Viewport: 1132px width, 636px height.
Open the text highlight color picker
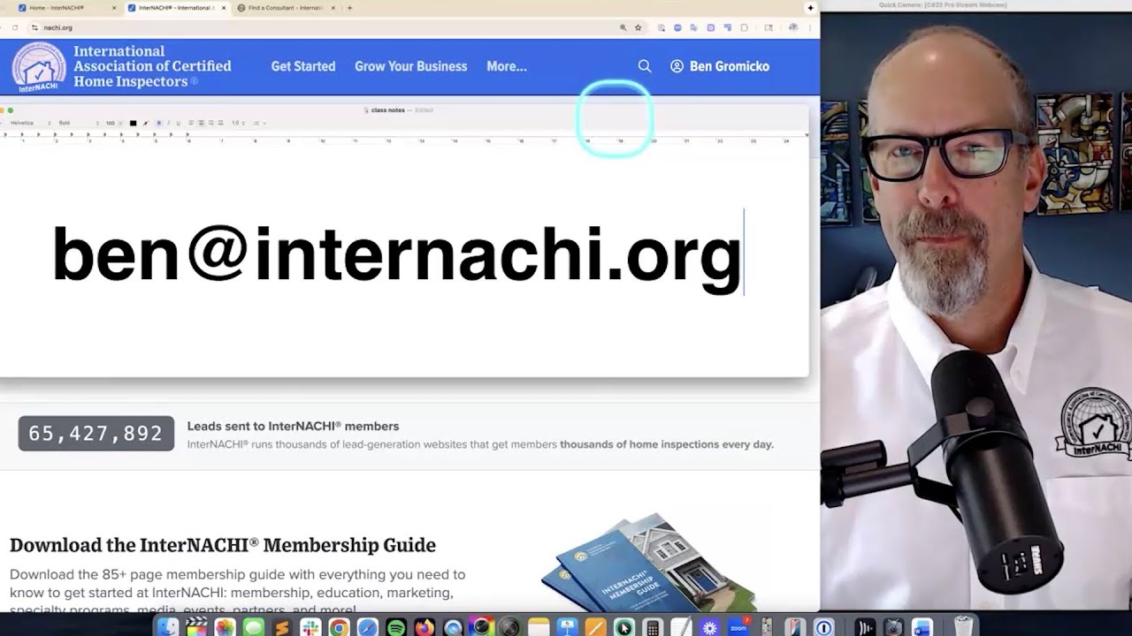point(146,123)
